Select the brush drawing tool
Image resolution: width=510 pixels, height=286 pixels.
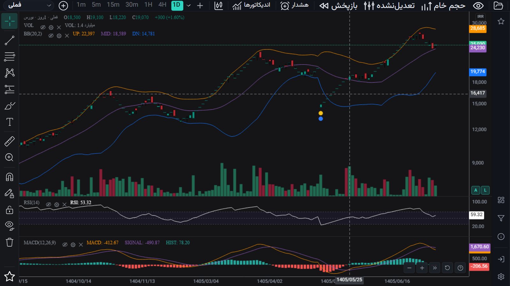[10, 106]
